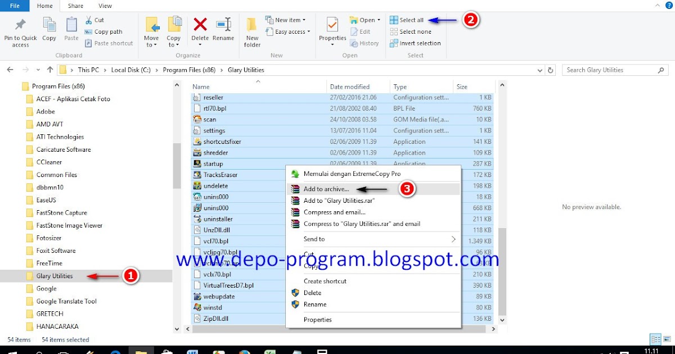The image size is (675, 354).
Task: Click This PC in the address path
Action: click(x=88, y=70)
